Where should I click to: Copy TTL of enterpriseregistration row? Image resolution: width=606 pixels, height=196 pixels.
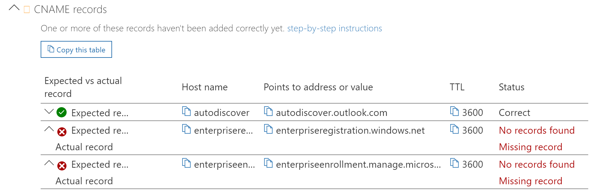[x=454, y=129]
